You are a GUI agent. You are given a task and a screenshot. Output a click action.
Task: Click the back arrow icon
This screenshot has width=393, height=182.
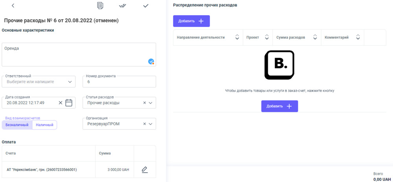(13, 5)
